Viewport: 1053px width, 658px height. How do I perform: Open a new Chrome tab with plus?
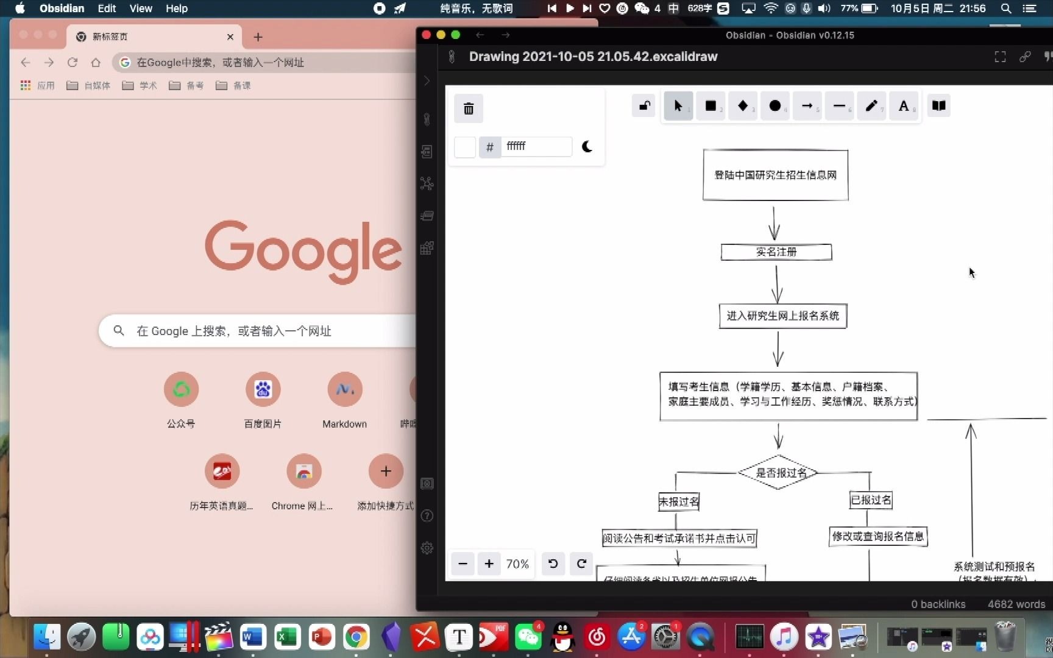pyautogui.click(x=258, y=37)
